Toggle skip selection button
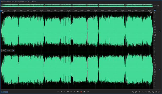The width and height of the screenshot is (162, 94). [88, 92]
